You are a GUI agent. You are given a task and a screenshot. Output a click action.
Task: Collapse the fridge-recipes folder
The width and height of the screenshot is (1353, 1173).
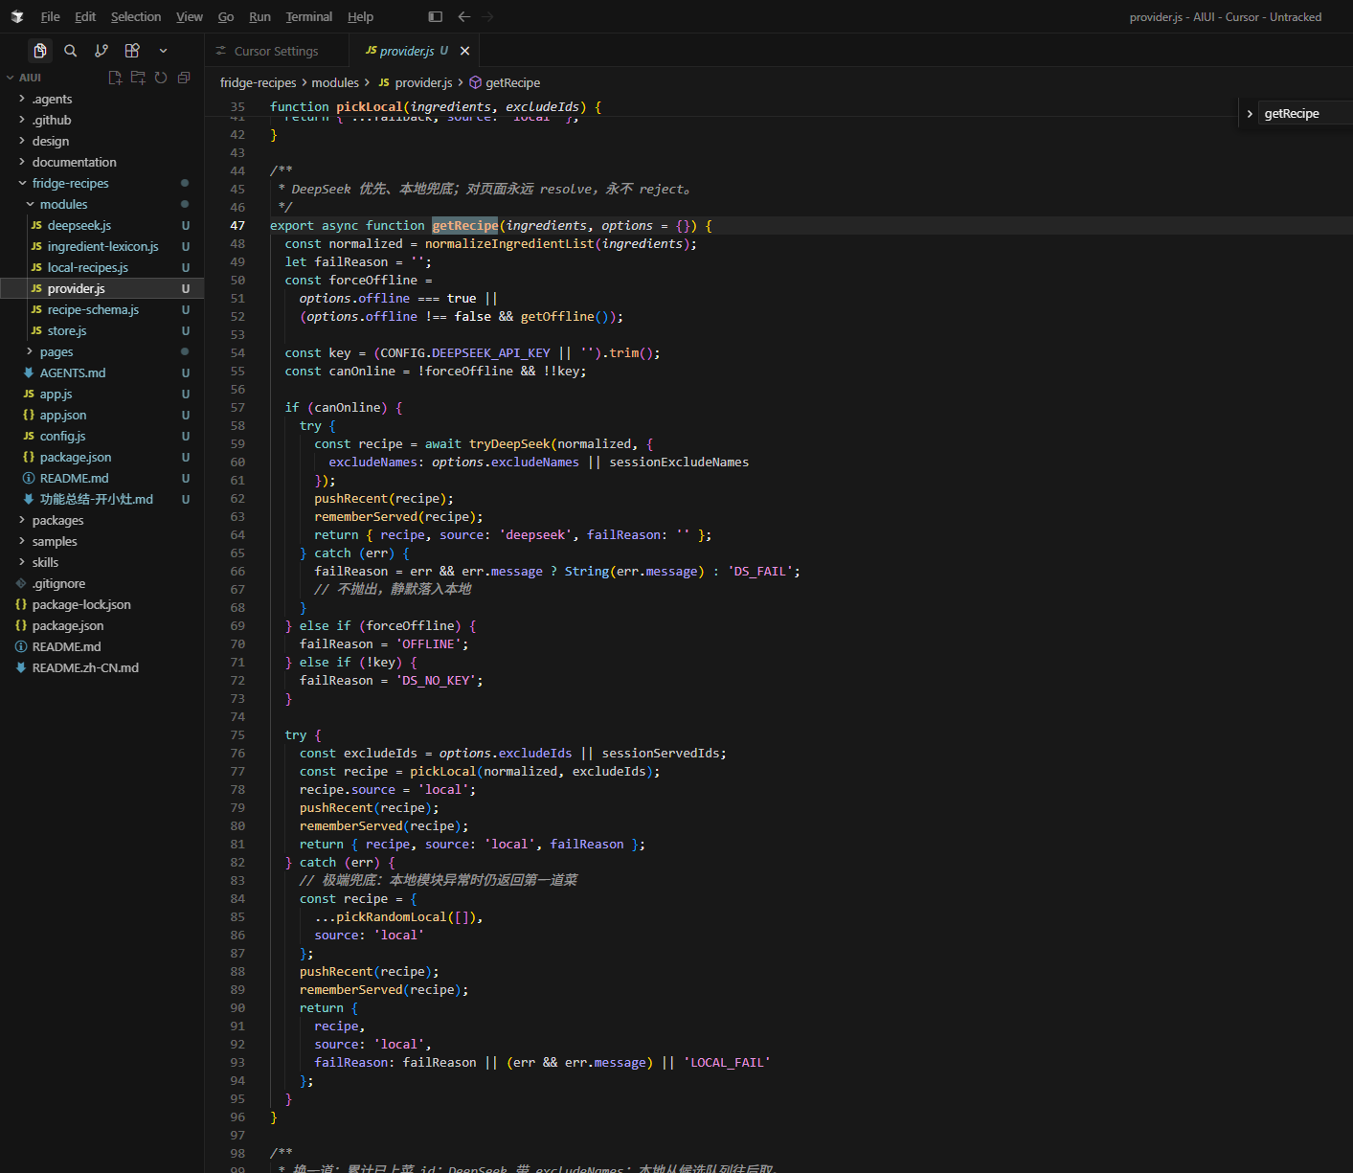pyautogui.click(x=70, y=183)
